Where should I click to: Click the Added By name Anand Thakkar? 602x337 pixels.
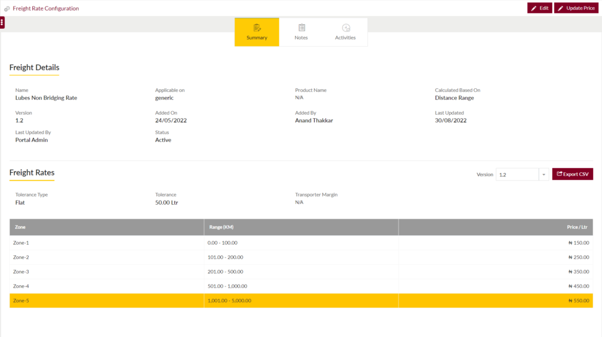click(x=314, y=121)
